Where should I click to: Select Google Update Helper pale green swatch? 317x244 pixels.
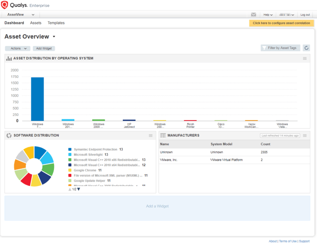point(70,181)
